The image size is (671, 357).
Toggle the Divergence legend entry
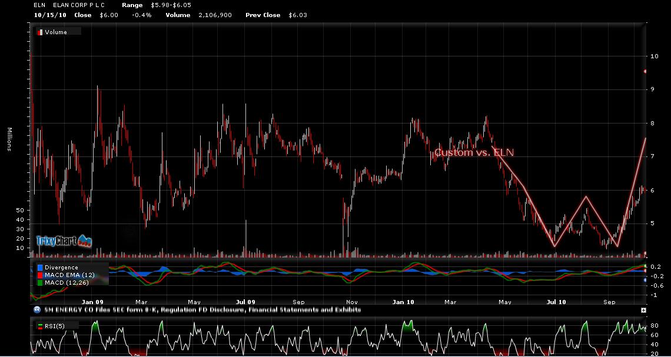61,268
